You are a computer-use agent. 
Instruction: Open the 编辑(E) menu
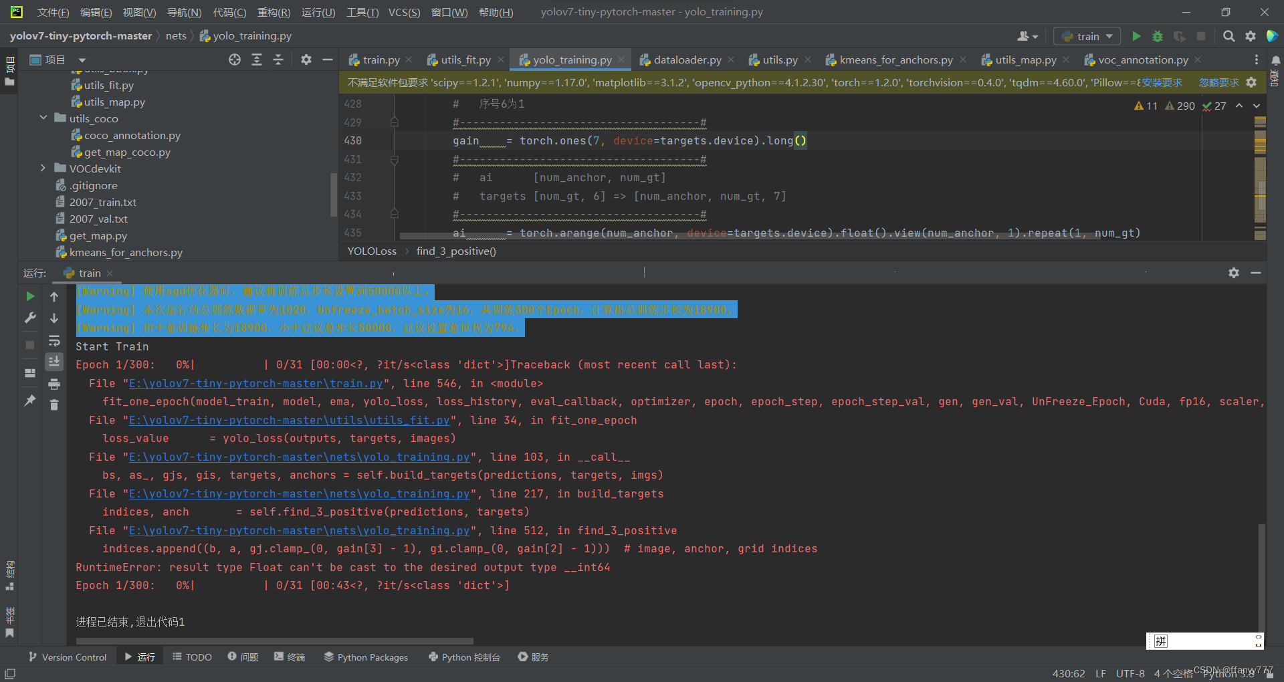96,12
